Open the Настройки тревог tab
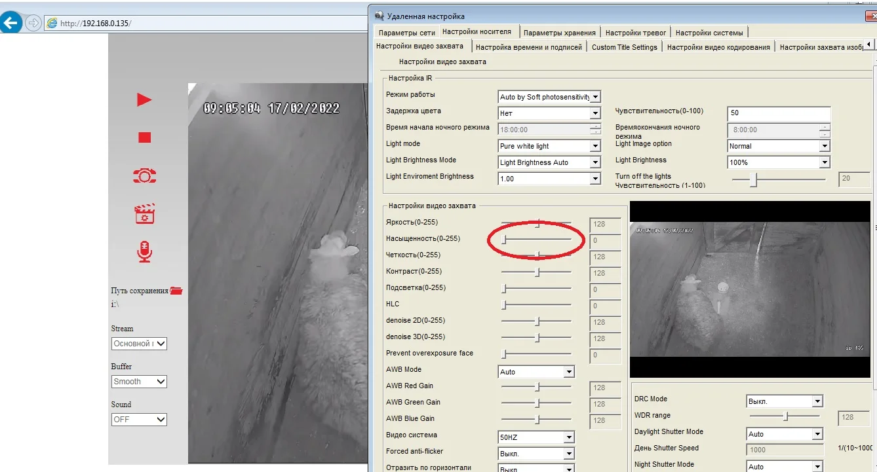Viewport: 877px width, 472px height. 635,32
